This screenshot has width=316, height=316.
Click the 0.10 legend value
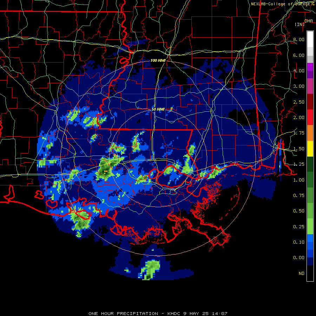pyautogui.click(x=299, y=242)
